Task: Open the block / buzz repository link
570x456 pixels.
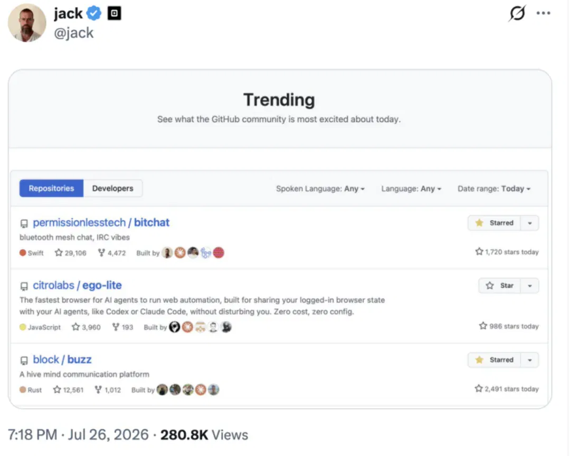Action: [62, 359]
